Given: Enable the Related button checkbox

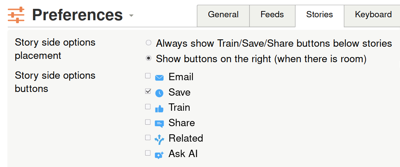Looking at the screenshot, I should coord(148,138).
